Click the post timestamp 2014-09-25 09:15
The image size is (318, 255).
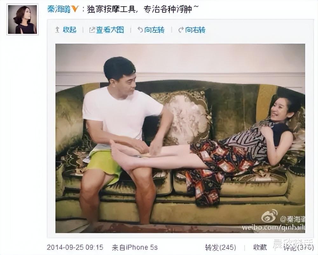(75, 247)
